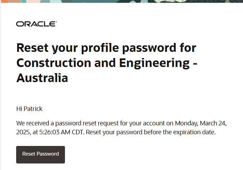Click the "We received" text in the paragraph

pos(33,123)
